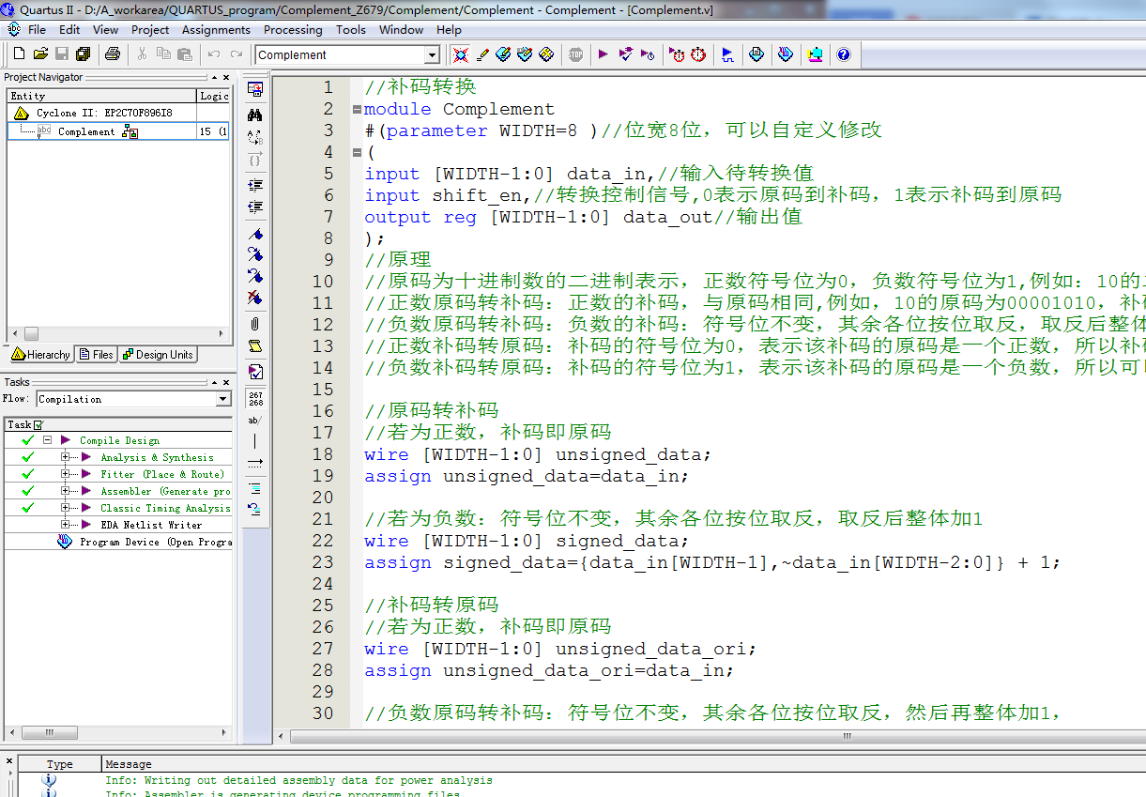
Task: Click the Save icon on the toolbar
Action: pos(62,54)
